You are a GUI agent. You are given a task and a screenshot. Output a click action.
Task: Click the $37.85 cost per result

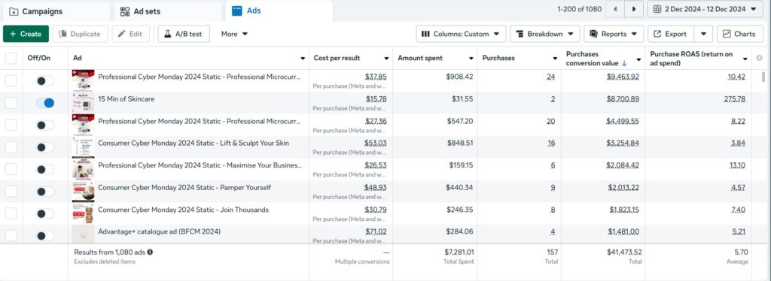coord(376,77)
